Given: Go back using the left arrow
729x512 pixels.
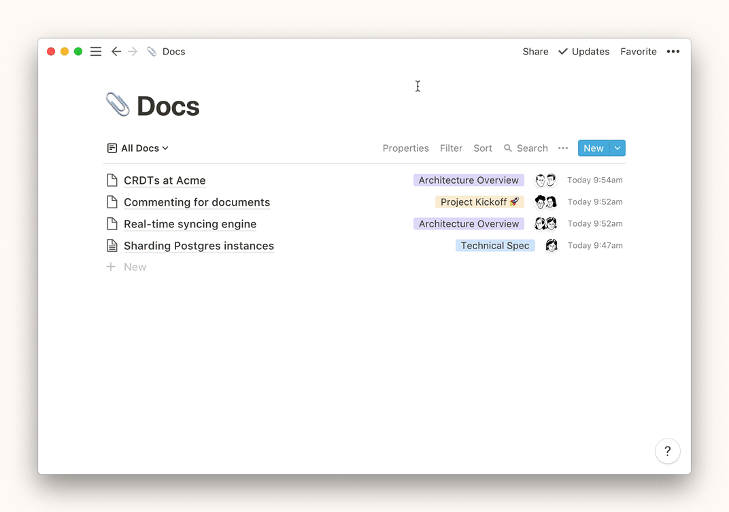Looking at the screenshot, I should 116,52.
